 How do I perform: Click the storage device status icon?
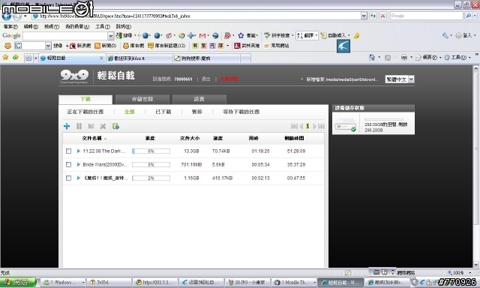click(x=345, y=125)
